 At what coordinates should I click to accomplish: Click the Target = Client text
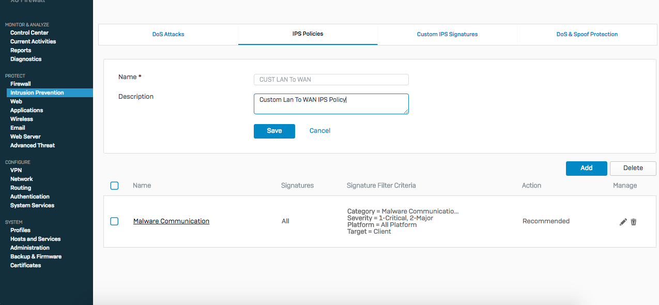click(x=369, y=232)
